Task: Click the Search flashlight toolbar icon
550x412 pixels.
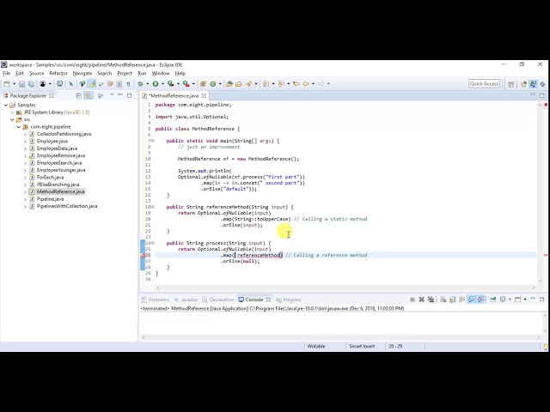Action: tap(248, 84)
